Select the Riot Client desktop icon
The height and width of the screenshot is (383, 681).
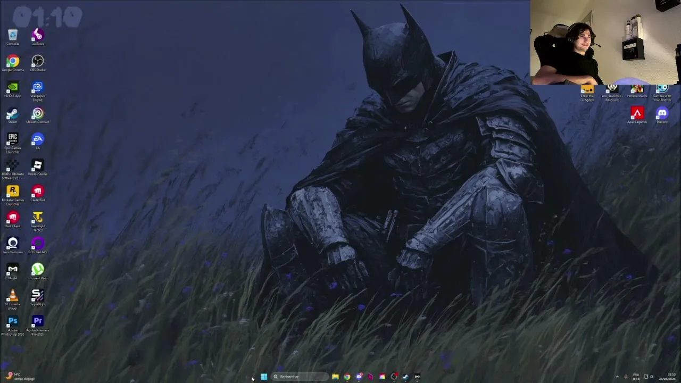[13, 220]
